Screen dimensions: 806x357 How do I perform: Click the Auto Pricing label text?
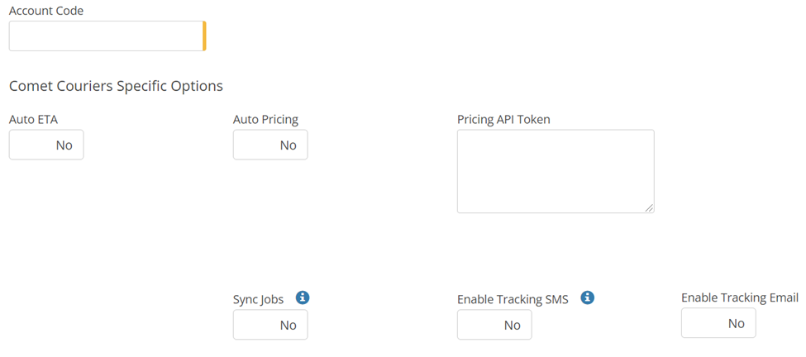click(x=265, y=120)
